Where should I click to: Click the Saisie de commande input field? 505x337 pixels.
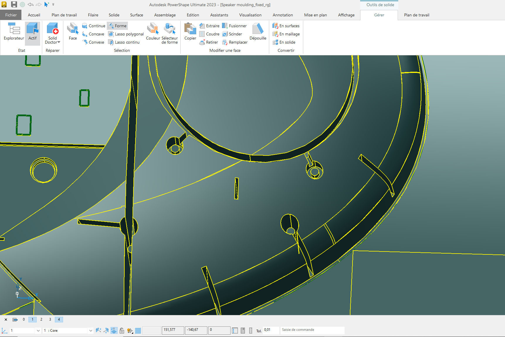(x=312, y=330)
